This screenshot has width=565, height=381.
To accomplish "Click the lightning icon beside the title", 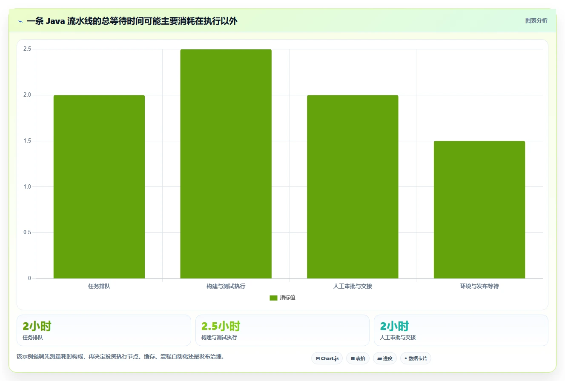I will 20,21.
